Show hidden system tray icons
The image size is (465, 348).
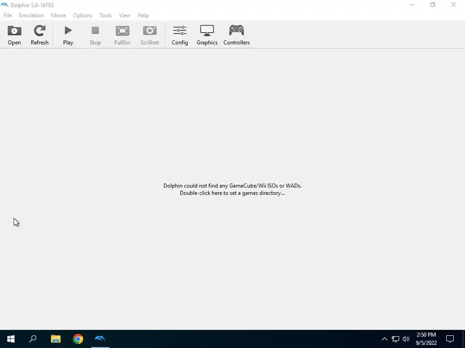[384, 339]
